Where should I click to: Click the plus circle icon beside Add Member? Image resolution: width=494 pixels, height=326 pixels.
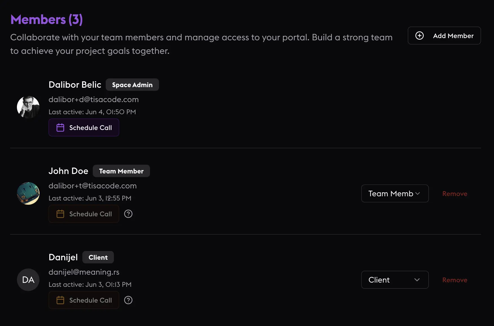point(419,36)
